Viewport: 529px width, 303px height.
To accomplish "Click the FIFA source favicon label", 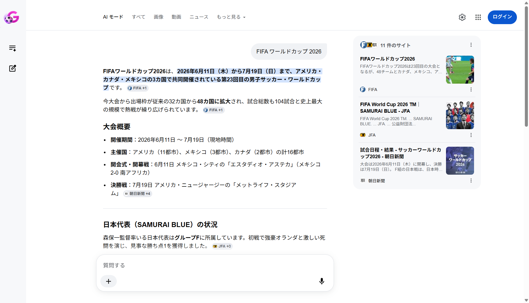I will click(369, 89).
